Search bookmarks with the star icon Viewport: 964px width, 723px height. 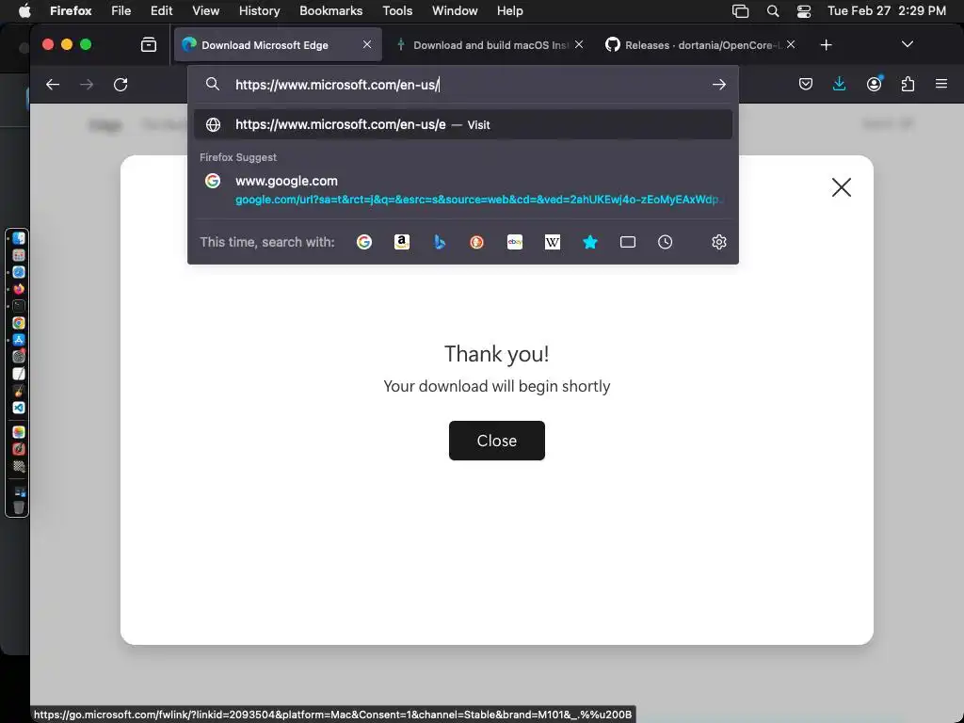point(589,242)
